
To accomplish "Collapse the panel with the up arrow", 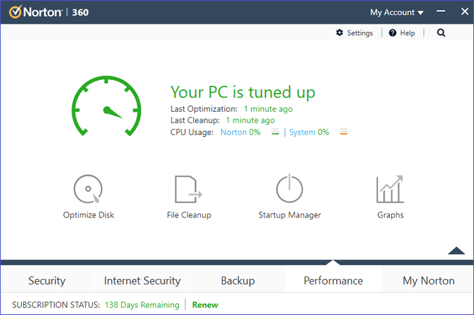I will click(x=456, y=251).
